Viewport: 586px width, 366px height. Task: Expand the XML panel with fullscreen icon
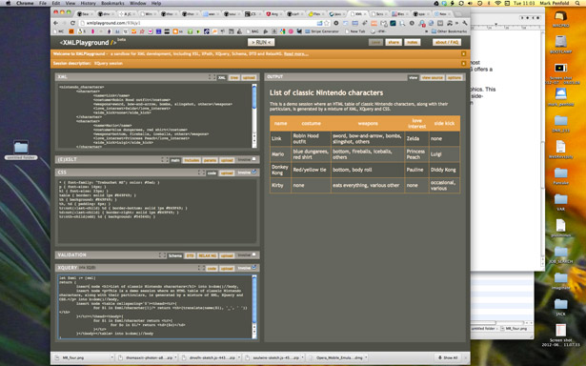pos(212,77)
